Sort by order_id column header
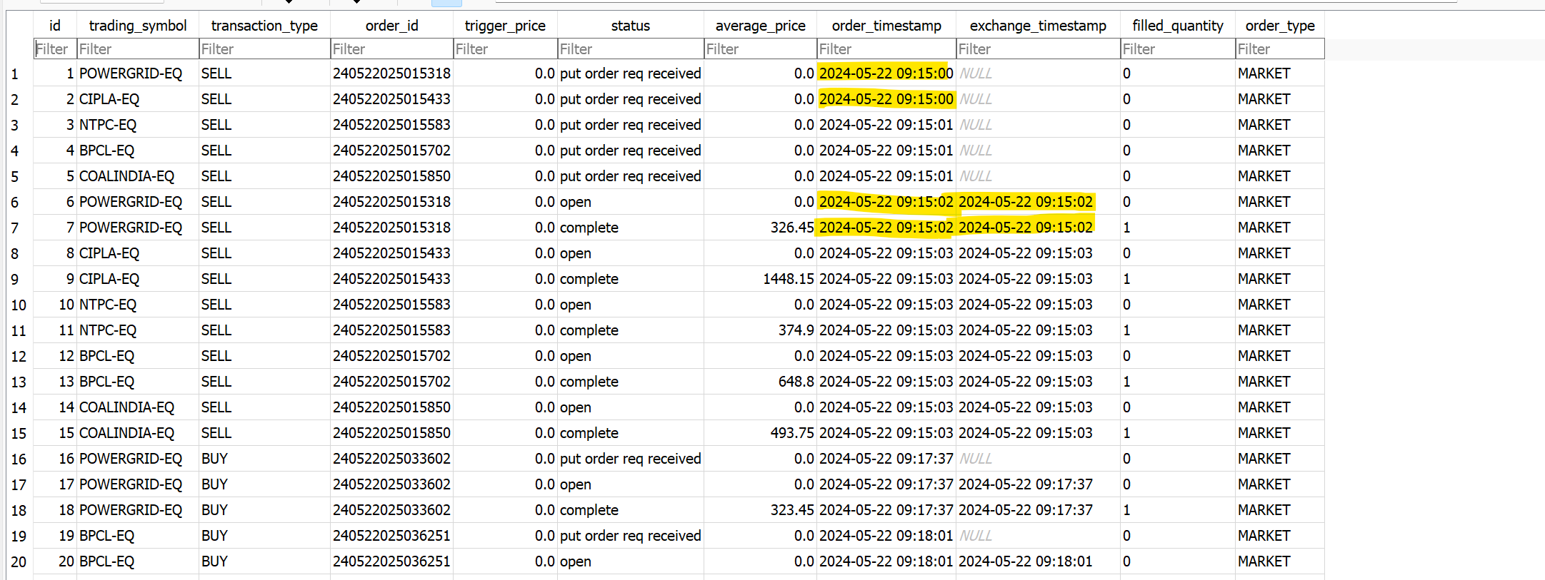1545x580 pixels. (x=391, y=26)
